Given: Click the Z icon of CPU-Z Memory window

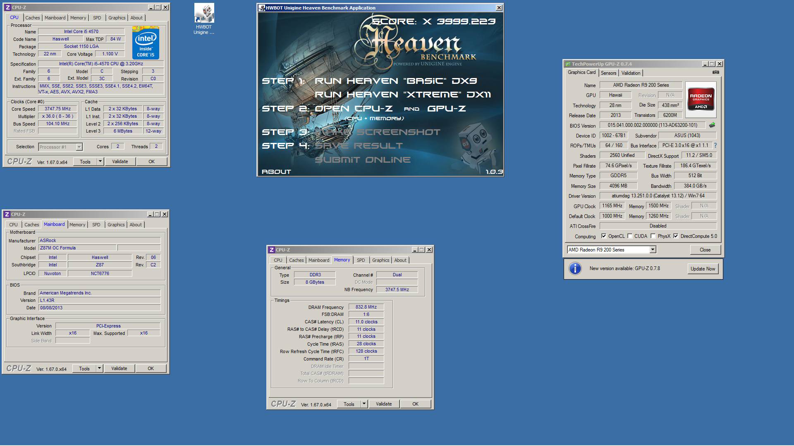Looking at the screenshot, I should click(x=271, y=250).
